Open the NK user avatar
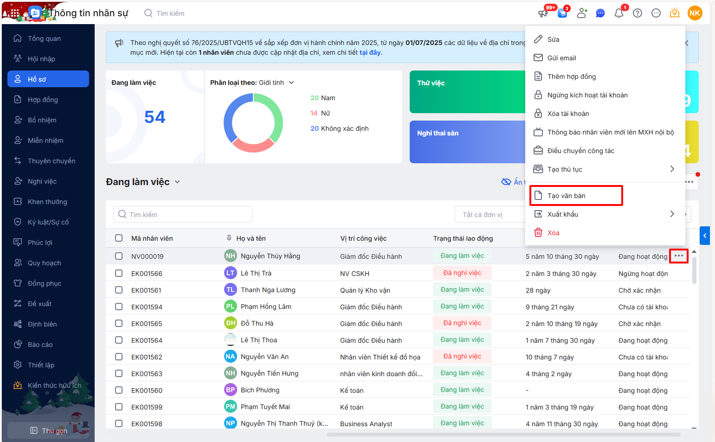 pyautogui.click(x=695, y=13)
